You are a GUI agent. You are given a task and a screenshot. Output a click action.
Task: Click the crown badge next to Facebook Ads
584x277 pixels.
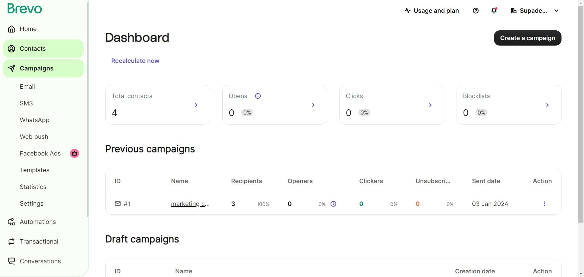[x=74, y=153]
